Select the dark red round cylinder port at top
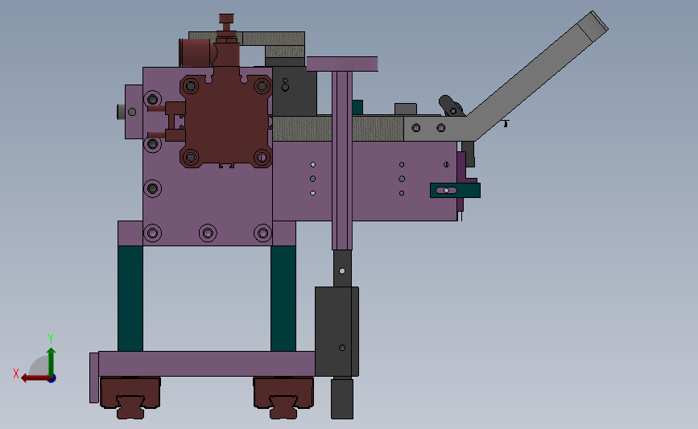 click(195, 52)
